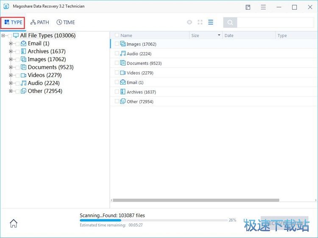Check the Videos (2279) tree checkbox
318x238 pixels.
point(18,75)
